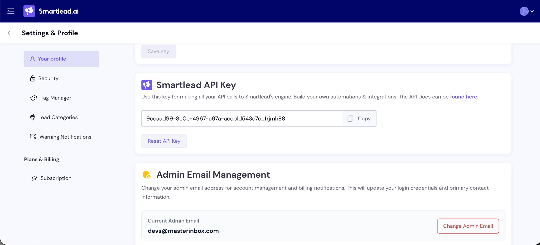Click the Change Admin Email button

[x=468, y=226]
